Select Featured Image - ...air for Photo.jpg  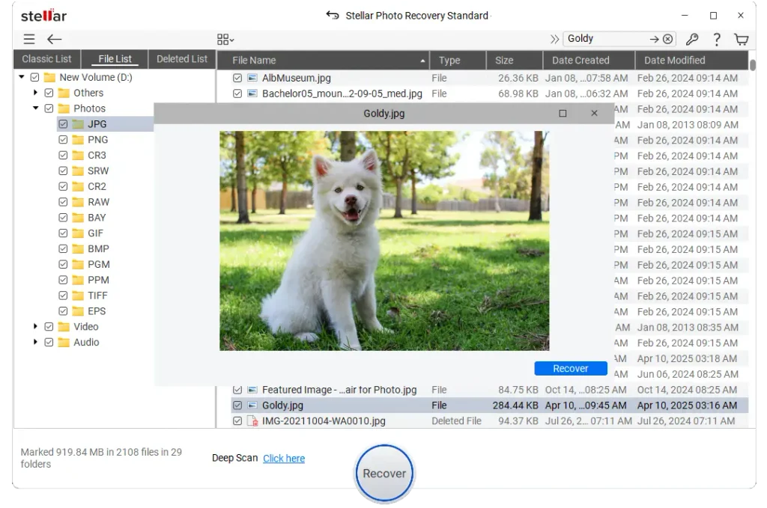pos(339,389)
